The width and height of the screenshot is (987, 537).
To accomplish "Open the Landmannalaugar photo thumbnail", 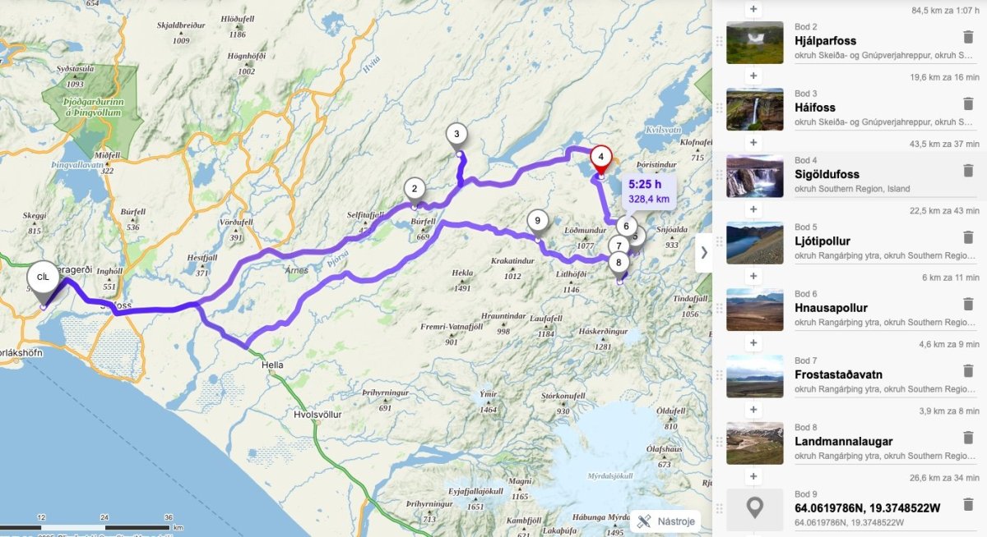I will (754, 443).
